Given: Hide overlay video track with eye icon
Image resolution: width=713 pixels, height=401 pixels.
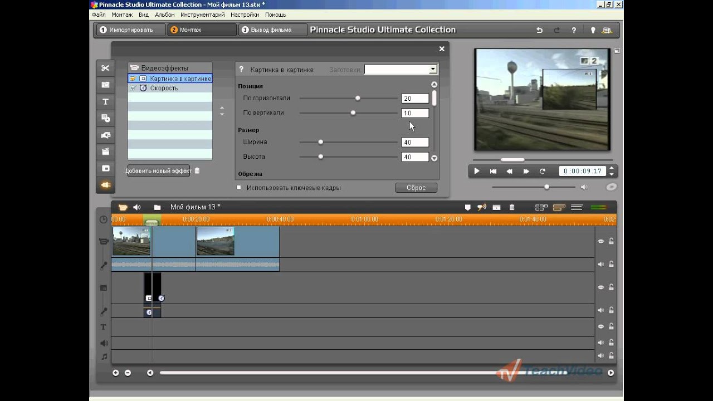Looking at the screenshot, I should (600, 287).
